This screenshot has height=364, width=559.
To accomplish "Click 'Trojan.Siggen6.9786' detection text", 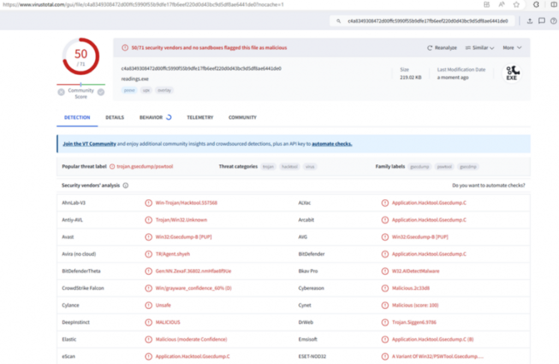I will coord(414,323).
